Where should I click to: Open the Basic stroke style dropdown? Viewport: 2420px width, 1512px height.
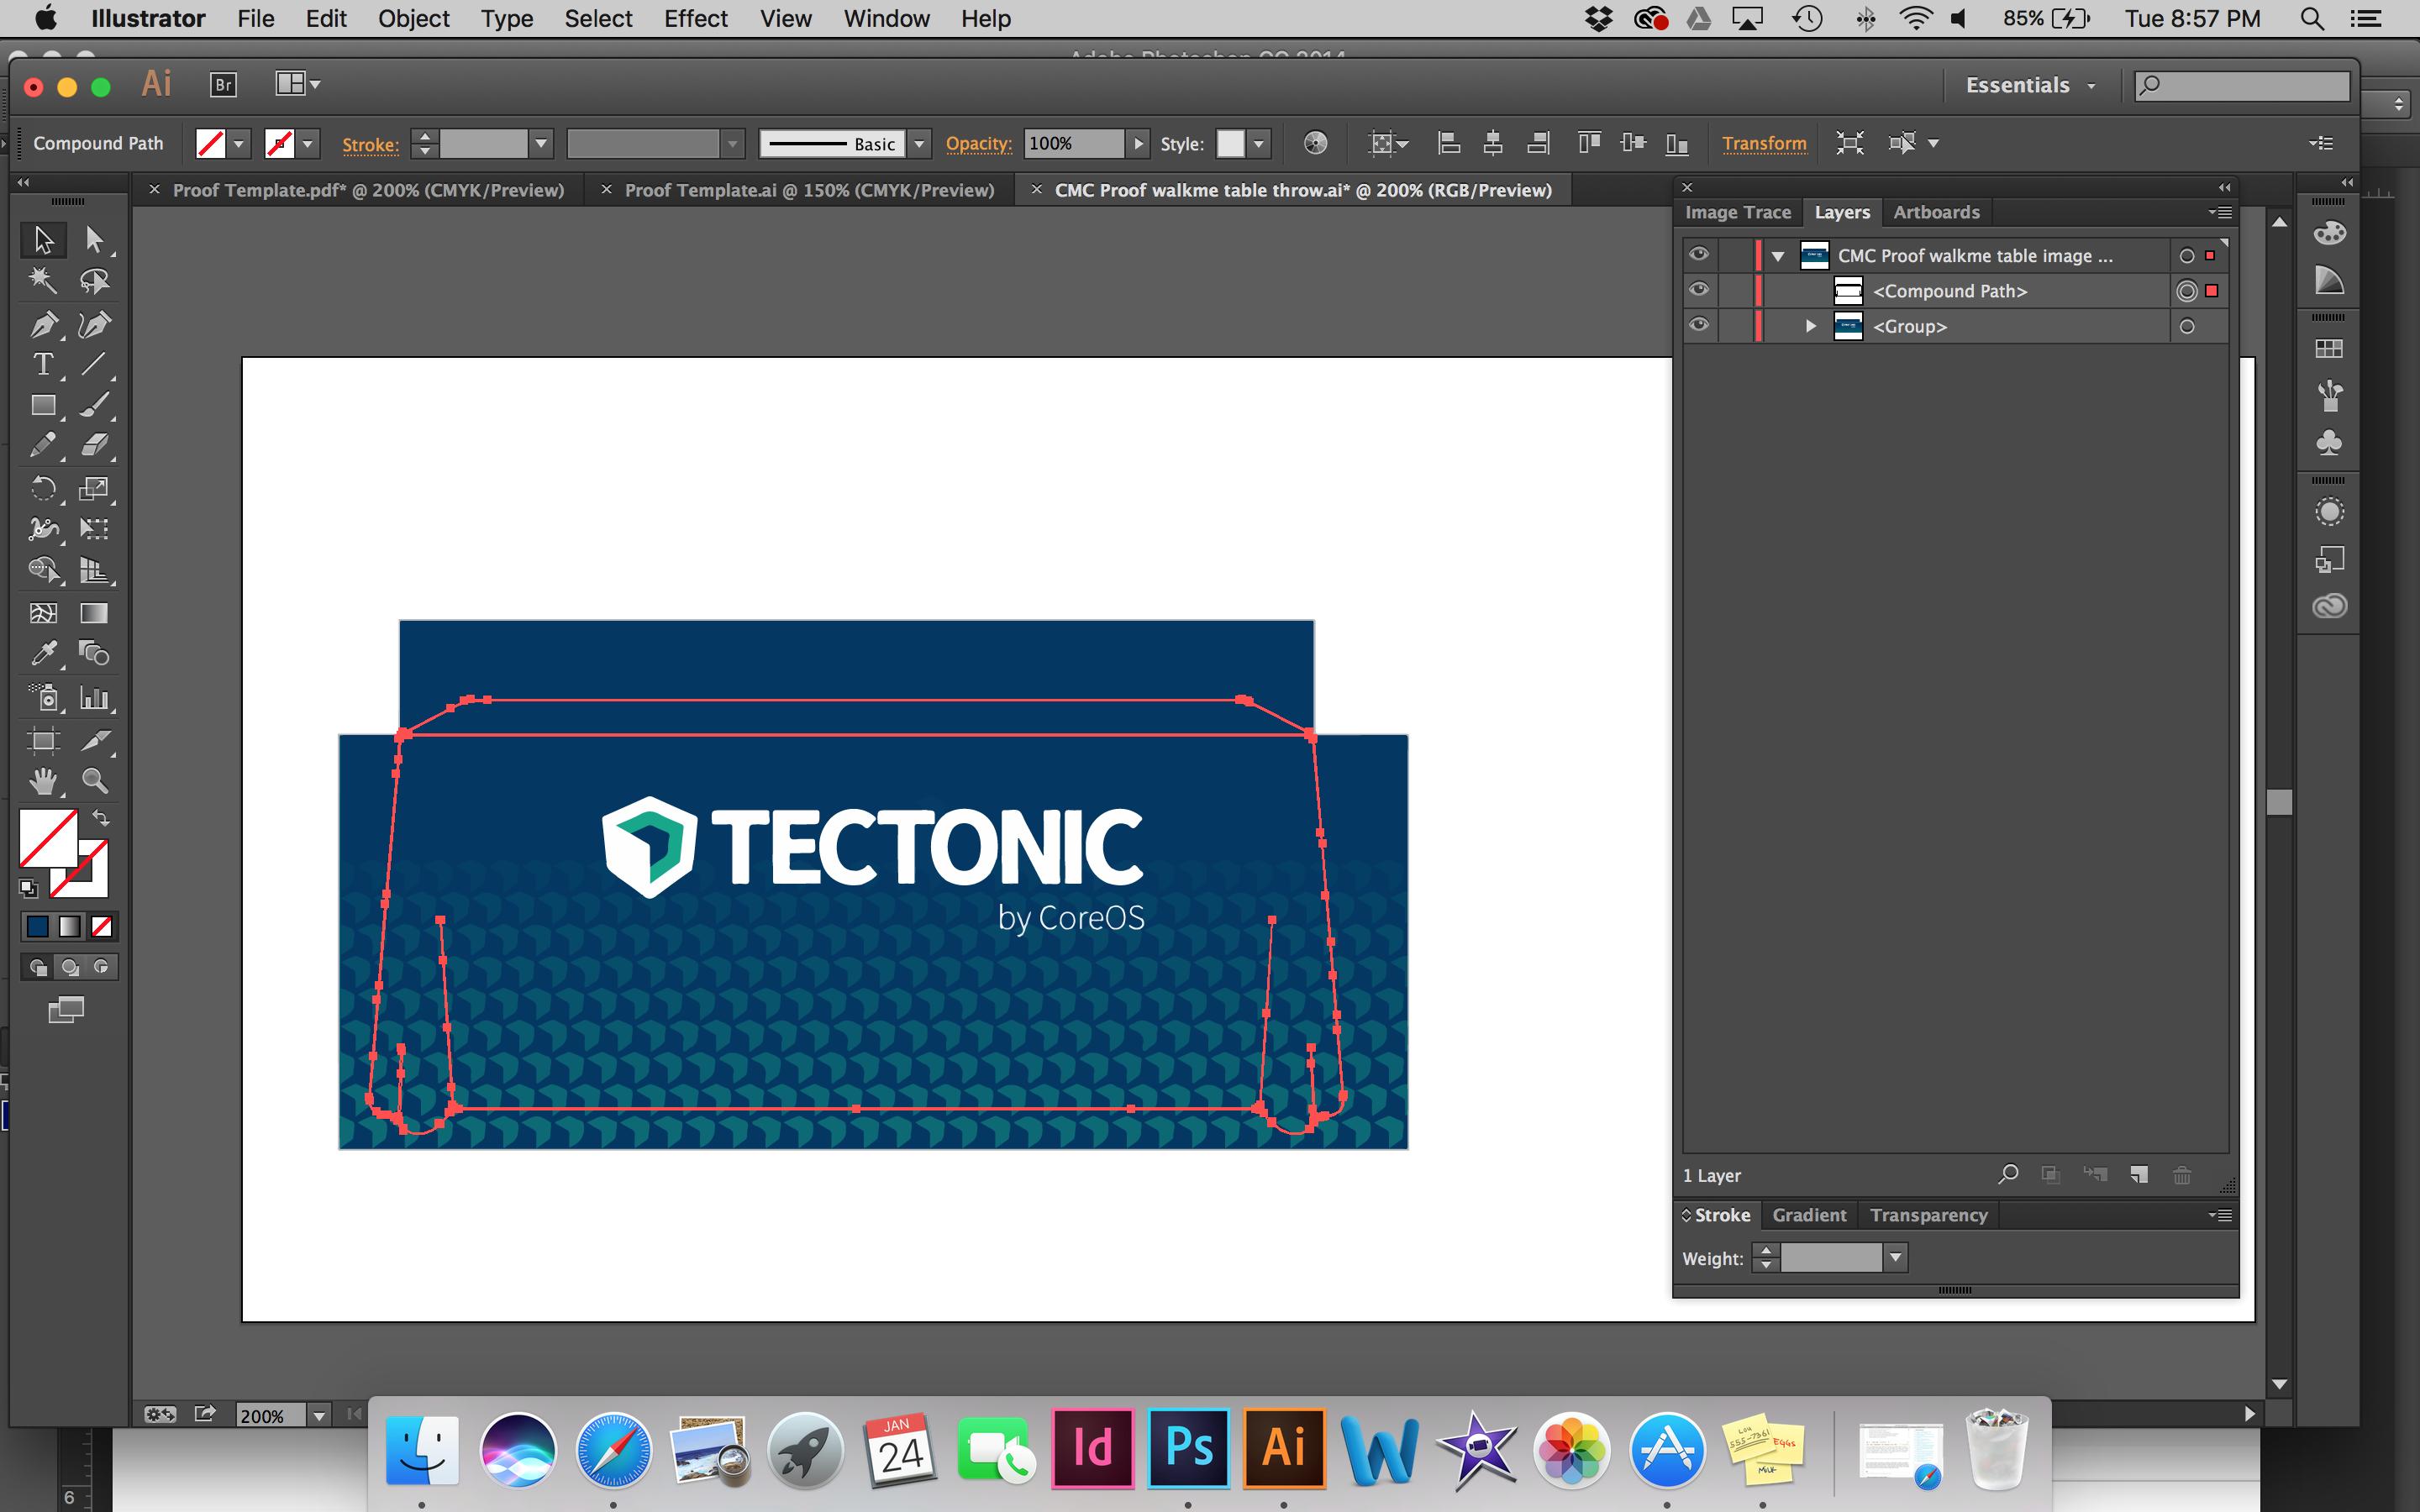coord(920,143)
